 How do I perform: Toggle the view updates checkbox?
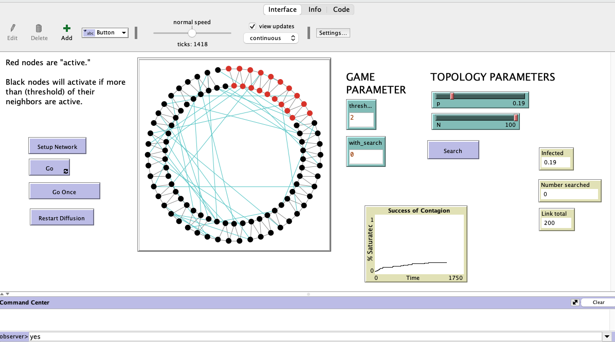click(252, 26)
